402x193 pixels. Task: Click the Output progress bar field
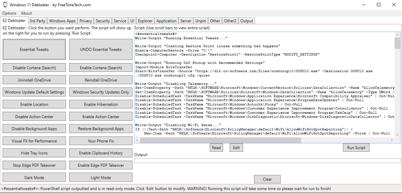[267, 161]
